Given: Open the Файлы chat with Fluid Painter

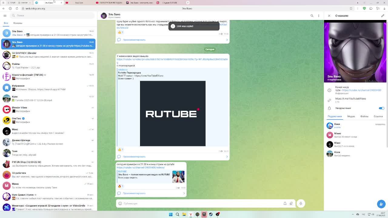Looking at the screenshot, I should (48, 66).
